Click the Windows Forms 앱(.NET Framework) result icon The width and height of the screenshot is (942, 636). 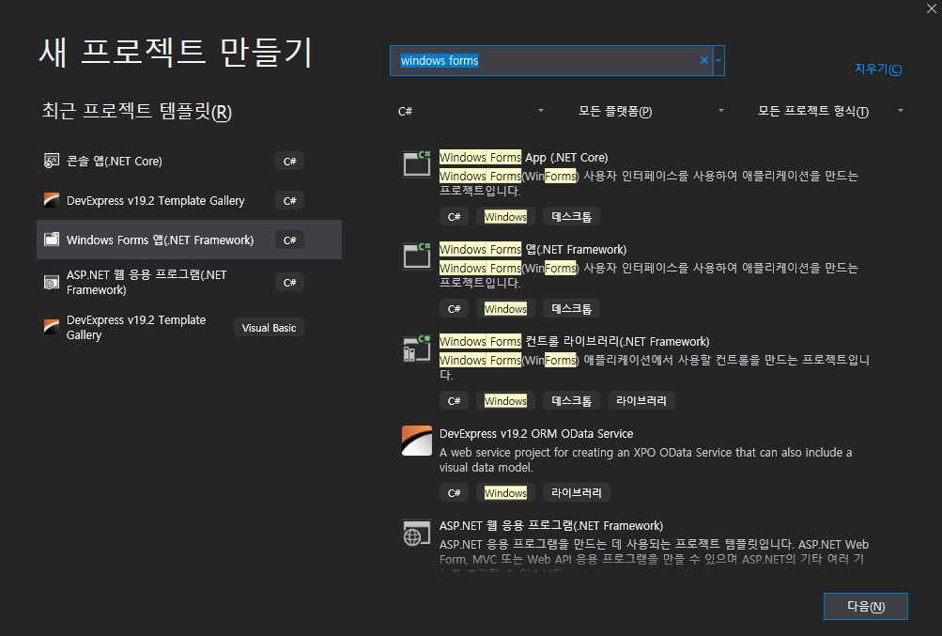click(416, 256)
